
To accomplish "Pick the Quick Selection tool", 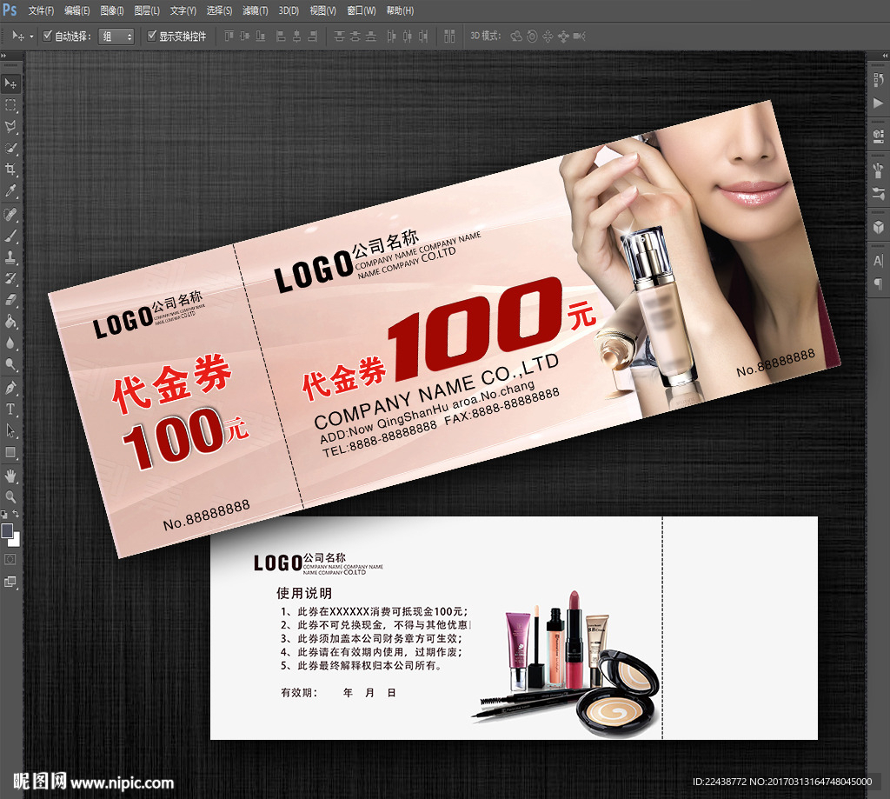I will click(10, 148).
